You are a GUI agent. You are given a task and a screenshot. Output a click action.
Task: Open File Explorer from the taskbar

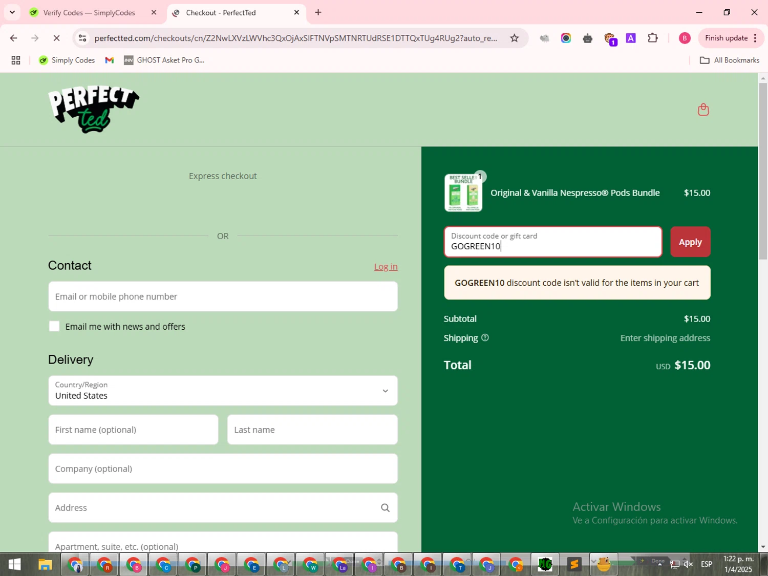pyautogui.click(x=45, y=565)
